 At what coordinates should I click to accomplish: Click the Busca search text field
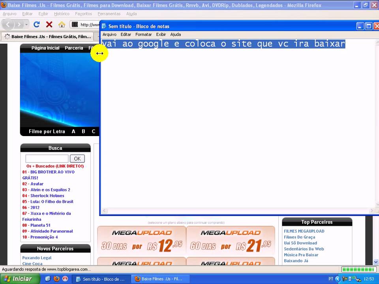click(x=47, y=159)
